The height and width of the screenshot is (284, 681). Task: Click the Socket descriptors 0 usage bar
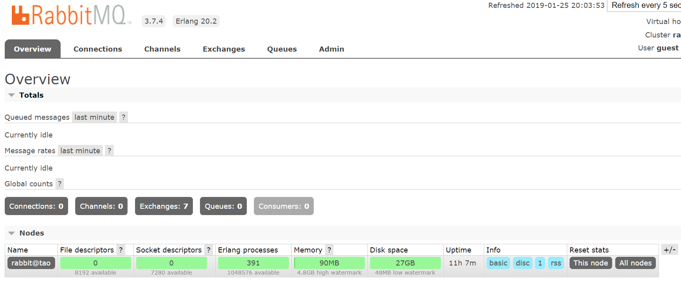171,263
